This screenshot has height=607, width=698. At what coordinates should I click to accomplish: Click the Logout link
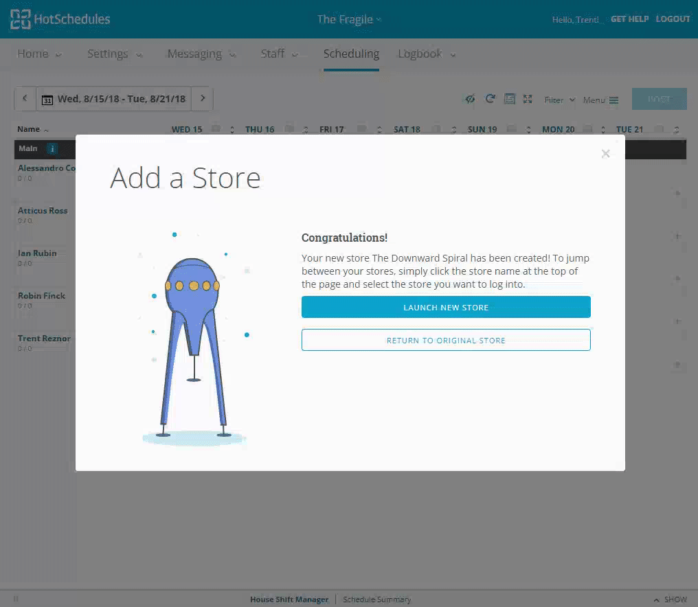pos(673,19)
